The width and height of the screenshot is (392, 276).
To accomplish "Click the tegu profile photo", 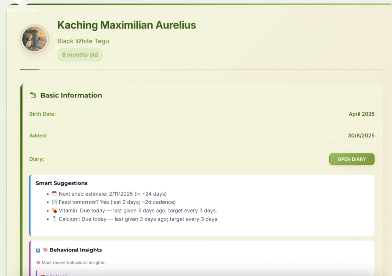I will click(x=34, y=39).
